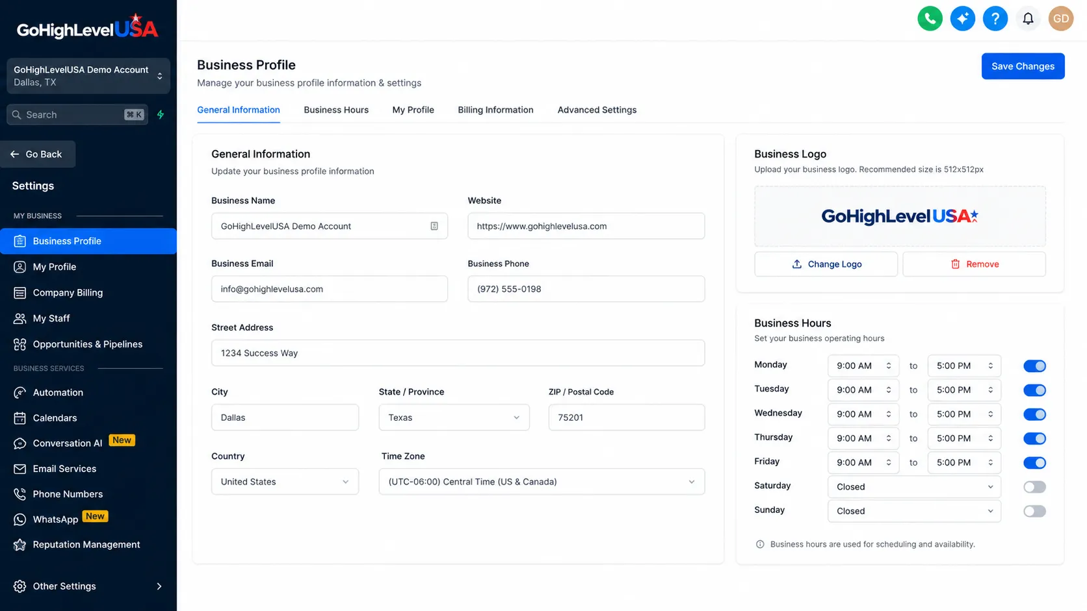
Task: Click the Business Email input field
Action: (x=329, y=289)
